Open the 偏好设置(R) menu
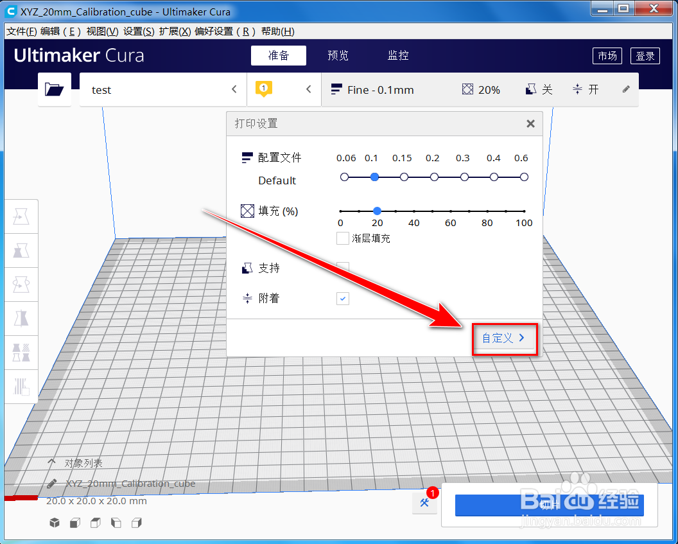Viewport: 678px width, 544px height. click(x=225, y=31)
